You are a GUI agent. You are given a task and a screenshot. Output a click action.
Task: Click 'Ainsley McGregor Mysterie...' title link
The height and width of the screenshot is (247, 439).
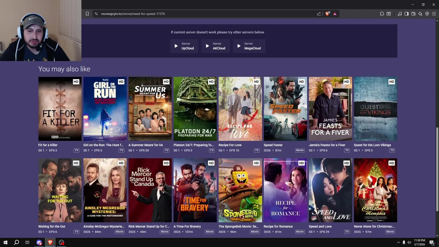pos(104,226)
